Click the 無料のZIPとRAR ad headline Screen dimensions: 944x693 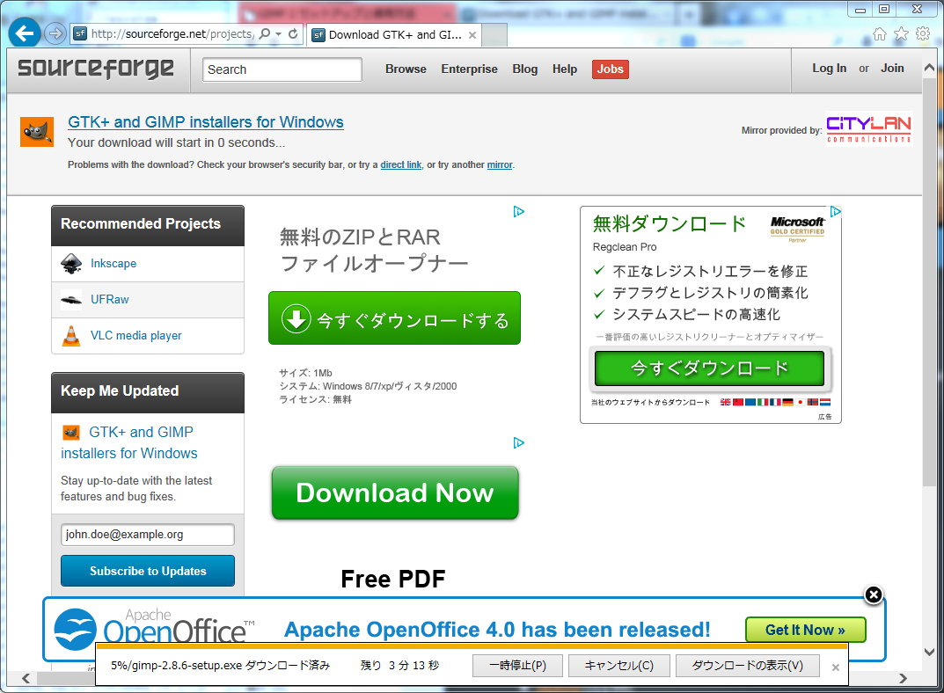pyautogui.click(x=374, y=251)
